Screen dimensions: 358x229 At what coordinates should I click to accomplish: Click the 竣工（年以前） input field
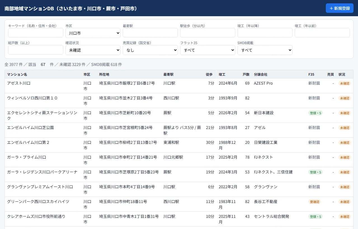tap(322, 33)
